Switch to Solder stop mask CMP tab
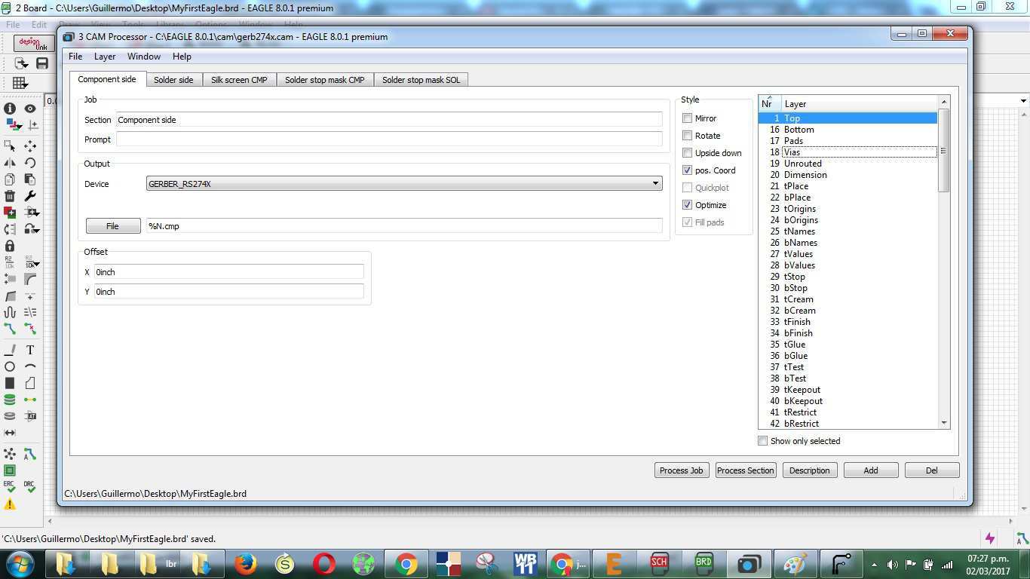 (x=324, y=80)
